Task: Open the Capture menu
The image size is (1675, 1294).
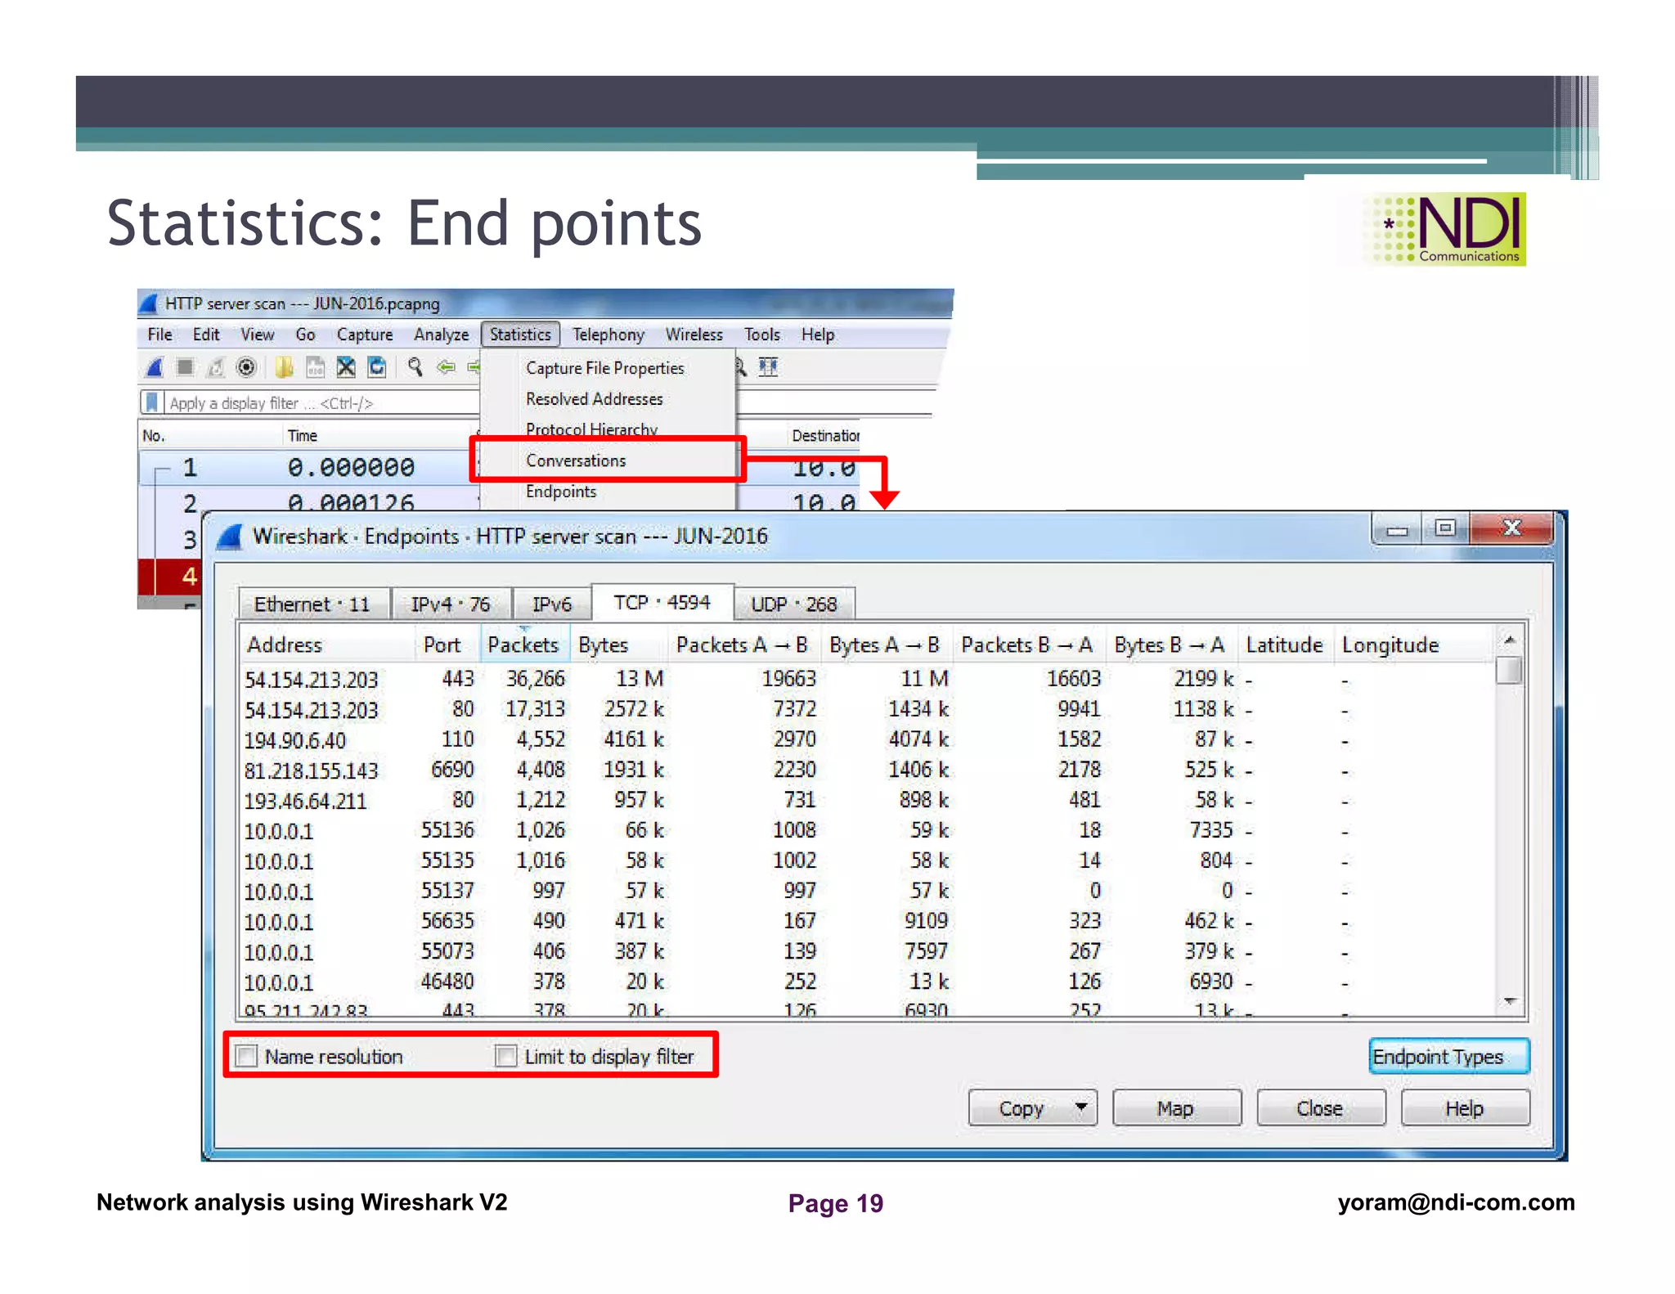Action: coord(365,335)
